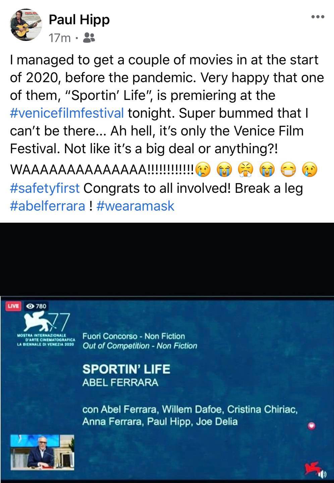Image resolution: width=334 pixels, height=483 pixels.
Task: Follow the #wearamask hashtag link
Action: tap(135, 206)
